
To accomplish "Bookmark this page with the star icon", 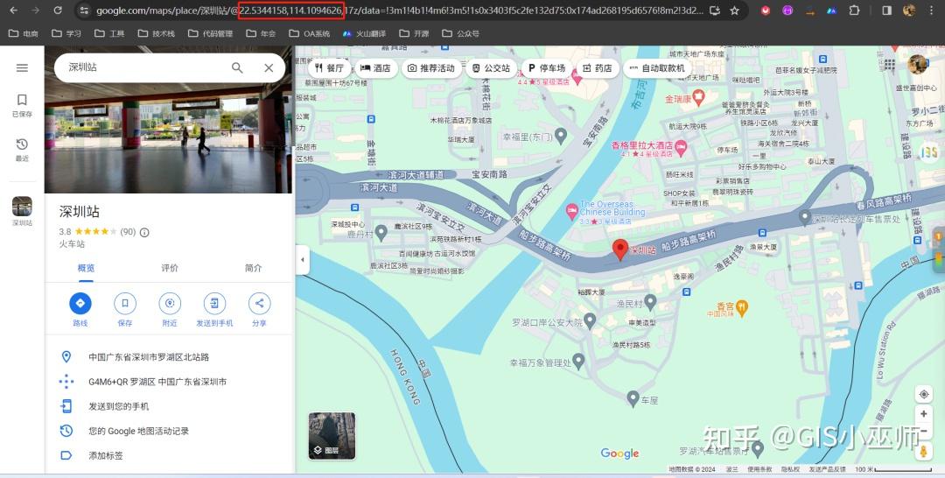I will (734, 11).
